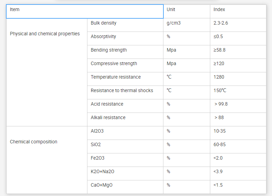Click the Resistance to thermal shocks cell

coord(125,92)
